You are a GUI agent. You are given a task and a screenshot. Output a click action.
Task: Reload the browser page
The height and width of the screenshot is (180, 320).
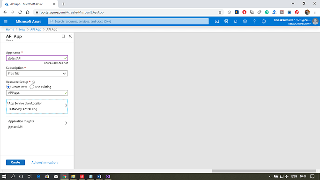(20, 12)
